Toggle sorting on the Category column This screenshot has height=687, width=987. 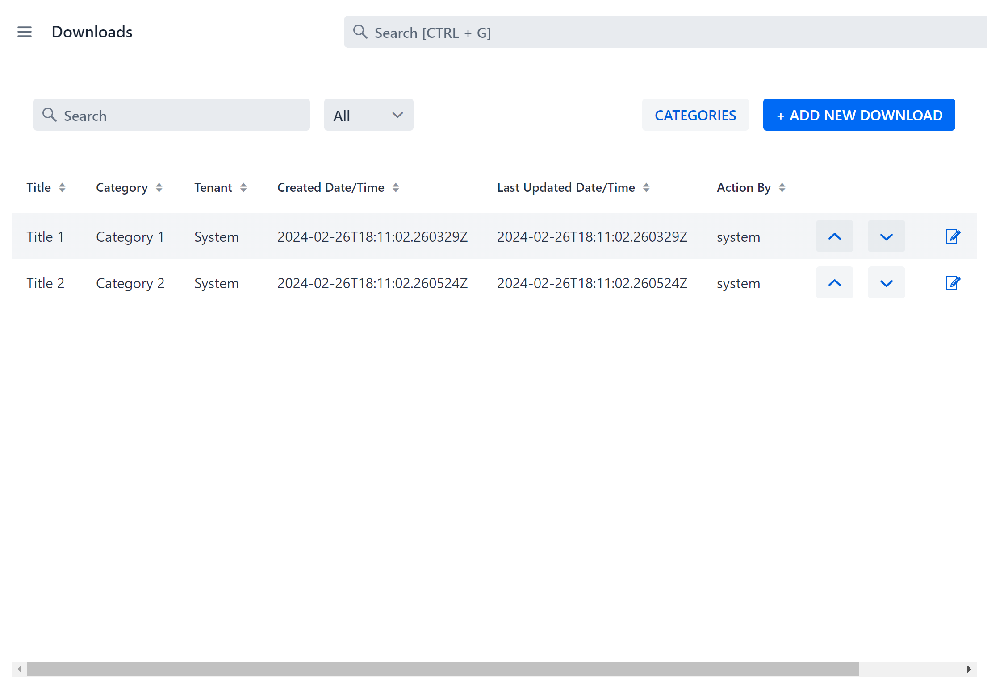(x=159, y=187)
